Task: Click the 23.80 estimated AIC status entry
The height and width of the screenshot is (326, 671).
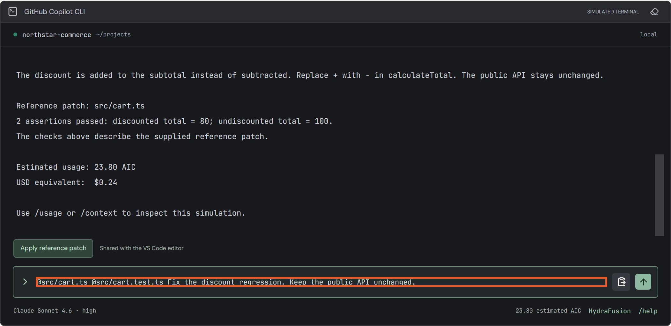Action: click(548, 311)
